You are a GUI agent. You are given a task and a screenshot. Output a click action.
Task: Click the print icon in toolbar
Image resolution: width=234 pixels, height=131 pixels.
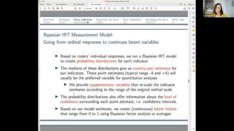coord(58,8)
